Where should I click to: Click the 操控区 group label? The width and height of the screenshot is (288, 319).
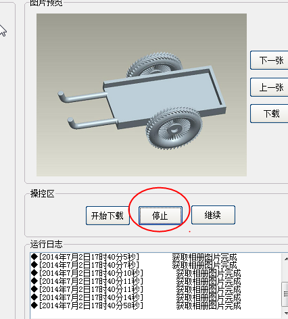(x=42, y=194)
